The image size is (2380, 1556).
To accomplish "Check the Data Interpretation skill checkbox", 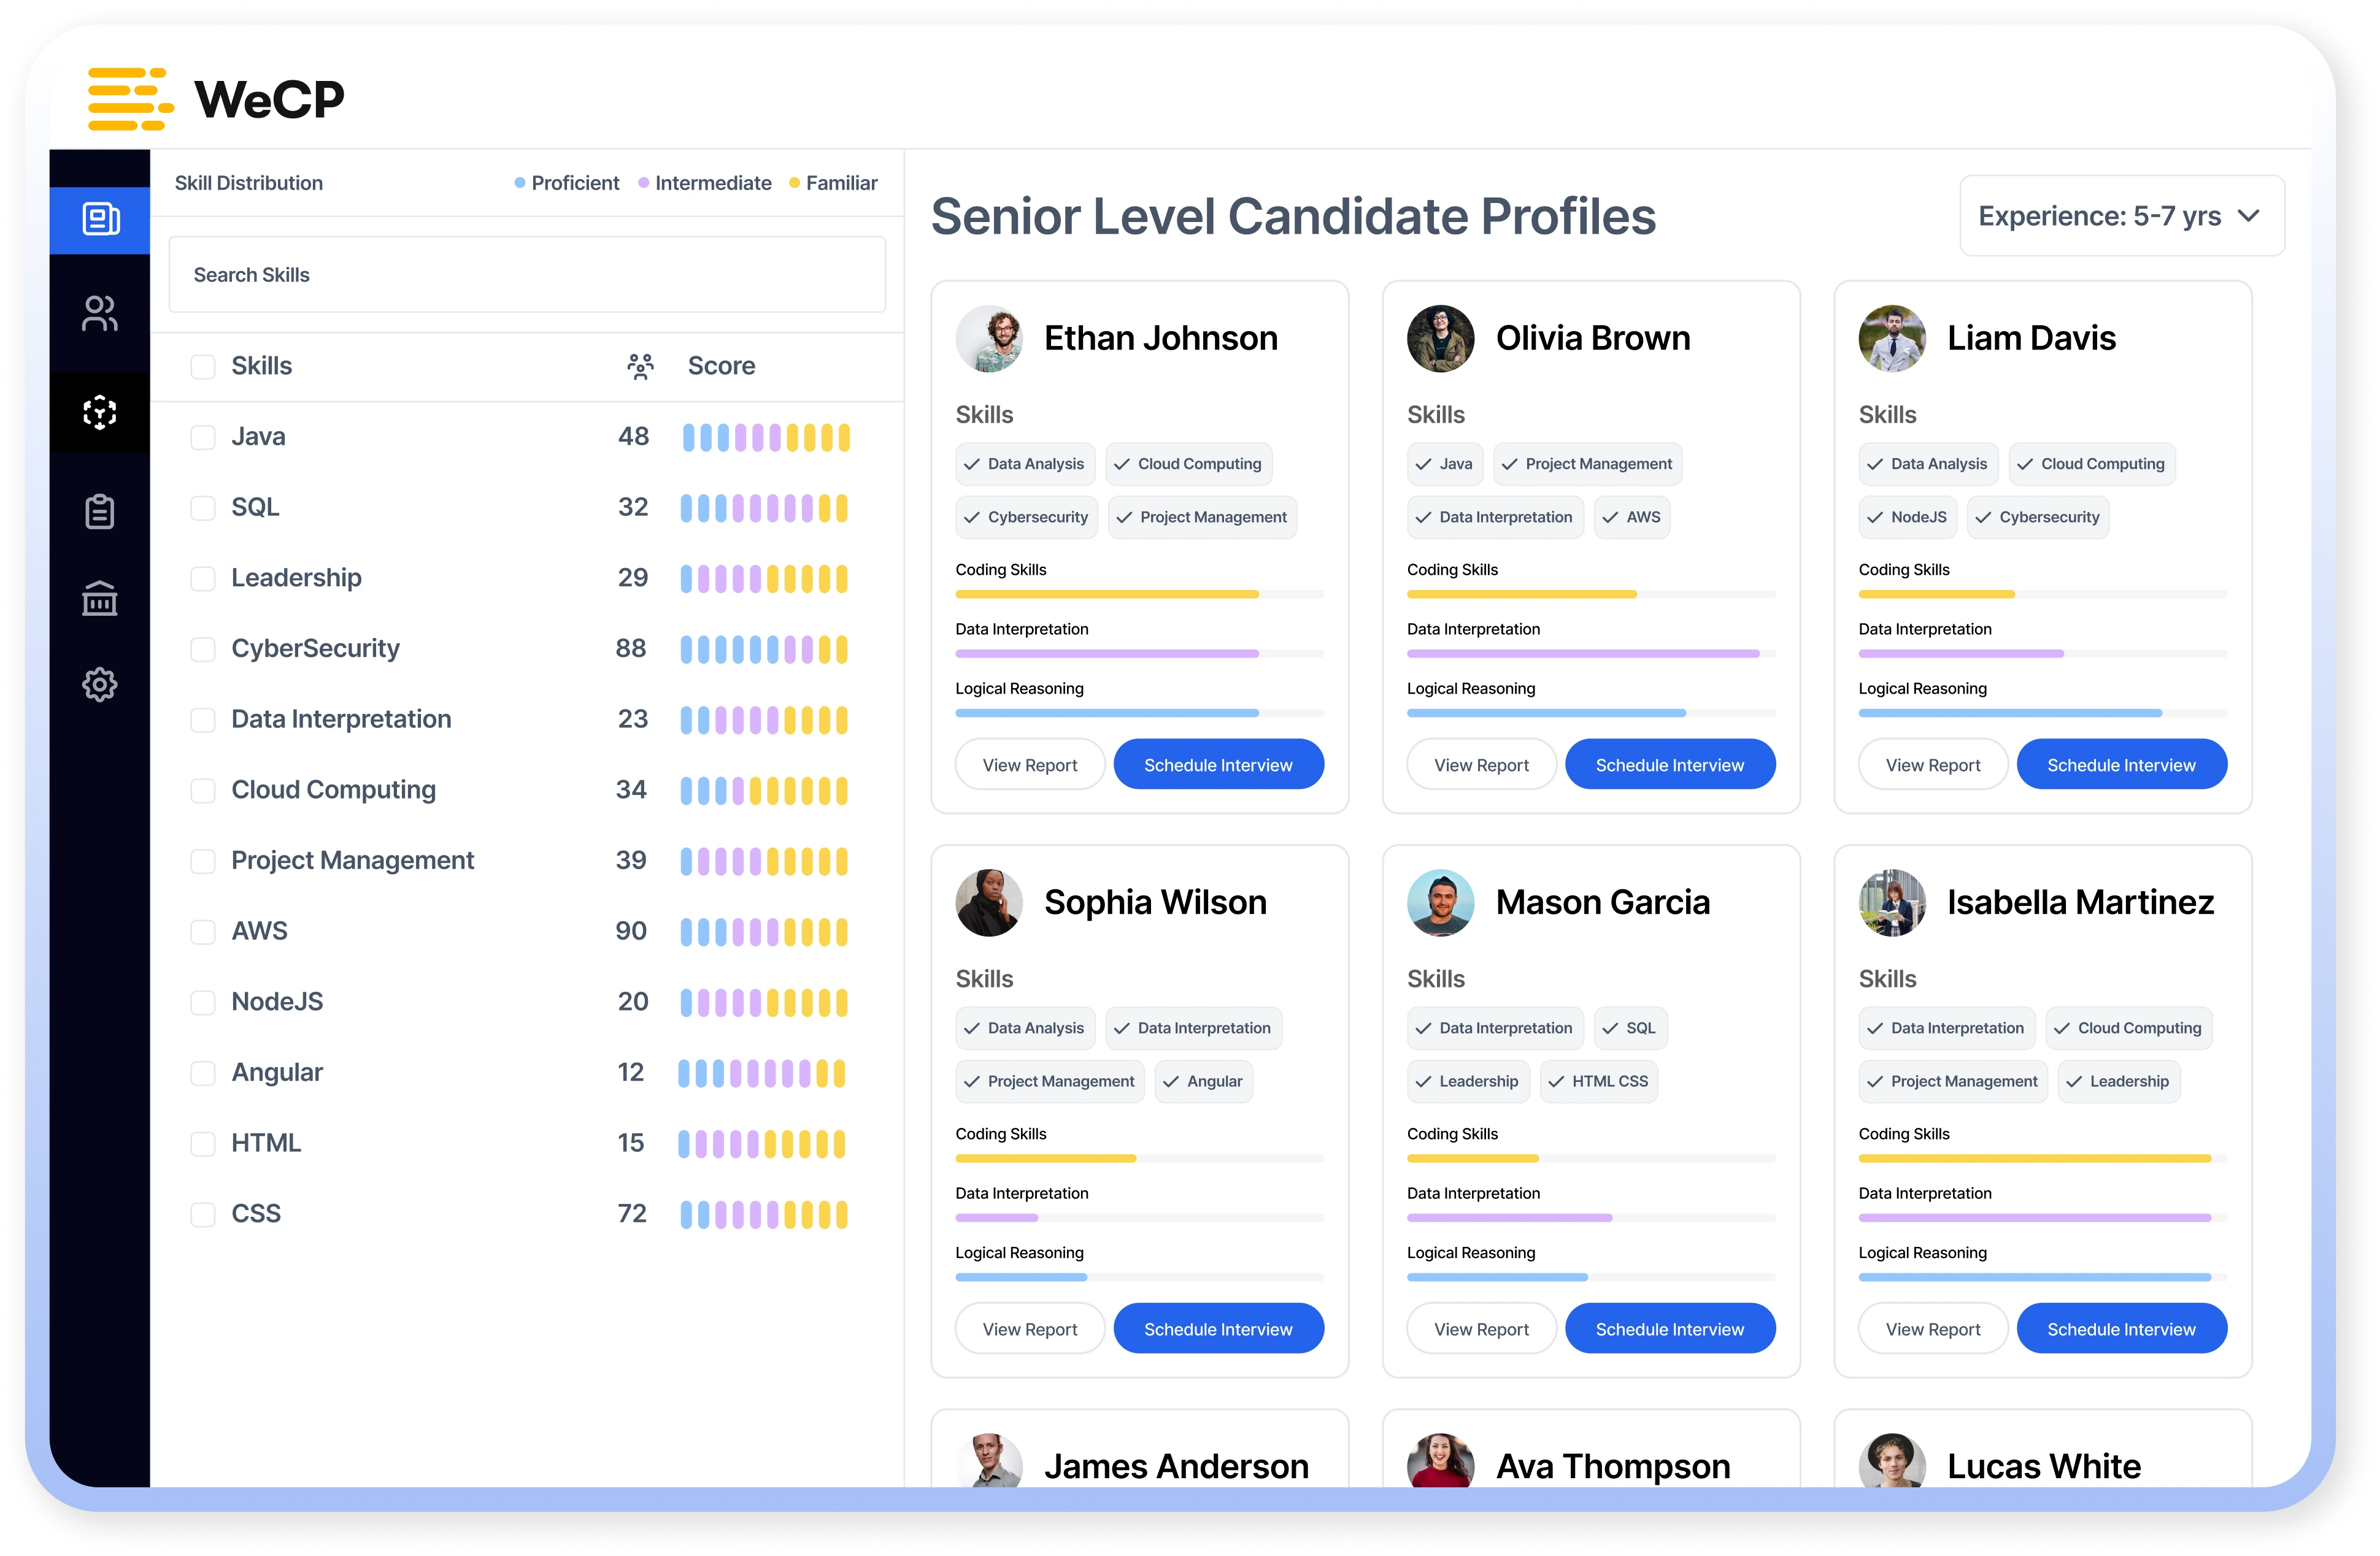I will tap(203, 719).
